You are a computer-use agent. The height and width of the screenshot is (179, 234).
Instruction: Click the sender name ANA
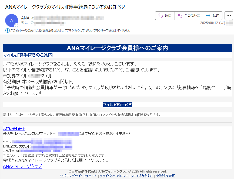[x=25, y=18]
